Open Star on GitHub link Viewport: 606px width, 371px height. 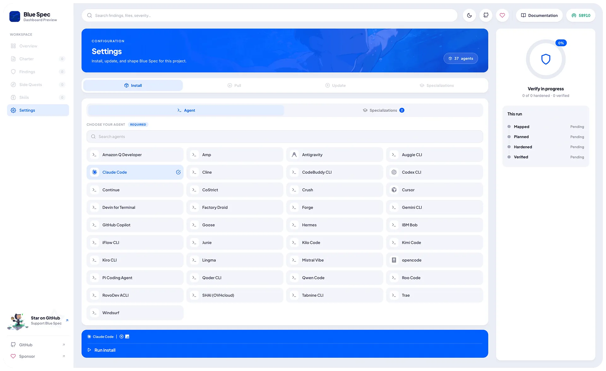tap(38, 321)
